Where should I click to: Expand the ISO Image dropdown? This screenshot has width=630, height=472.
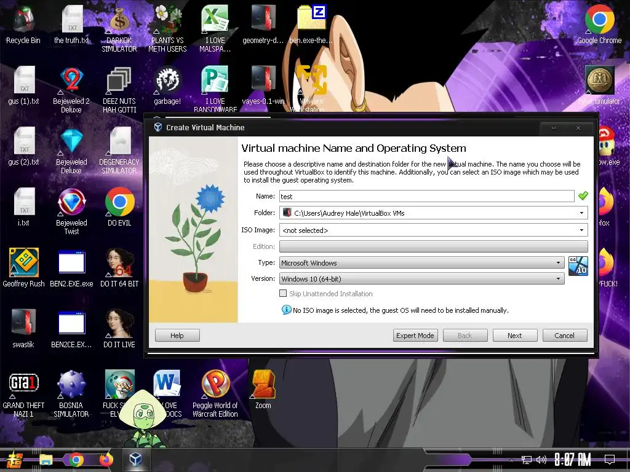581,230
